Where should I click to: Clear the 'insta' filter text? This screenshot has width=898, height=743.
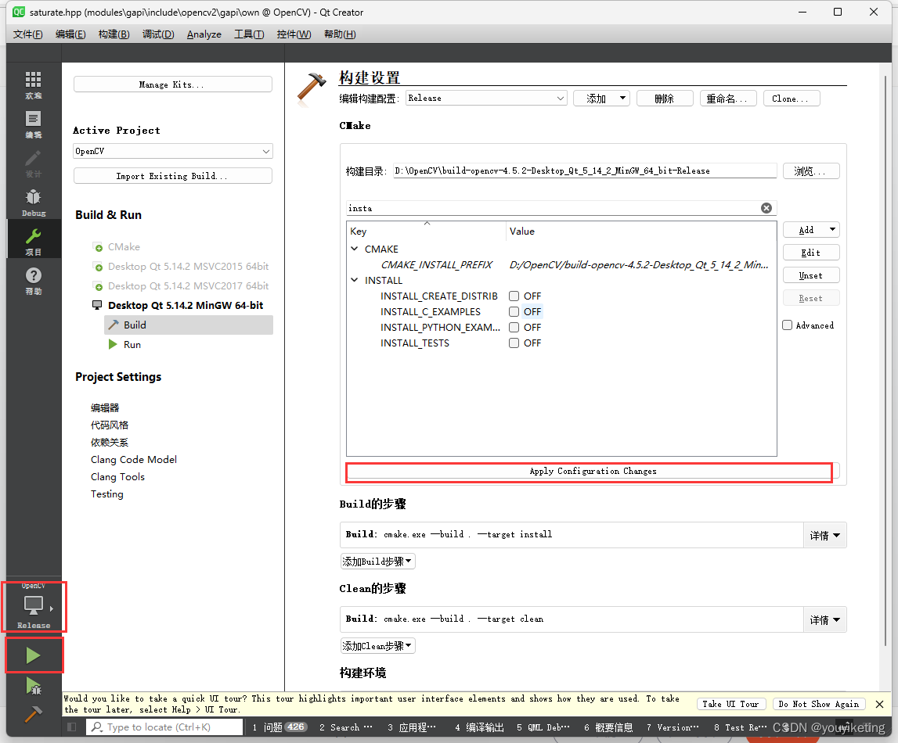tap(766, 208)
